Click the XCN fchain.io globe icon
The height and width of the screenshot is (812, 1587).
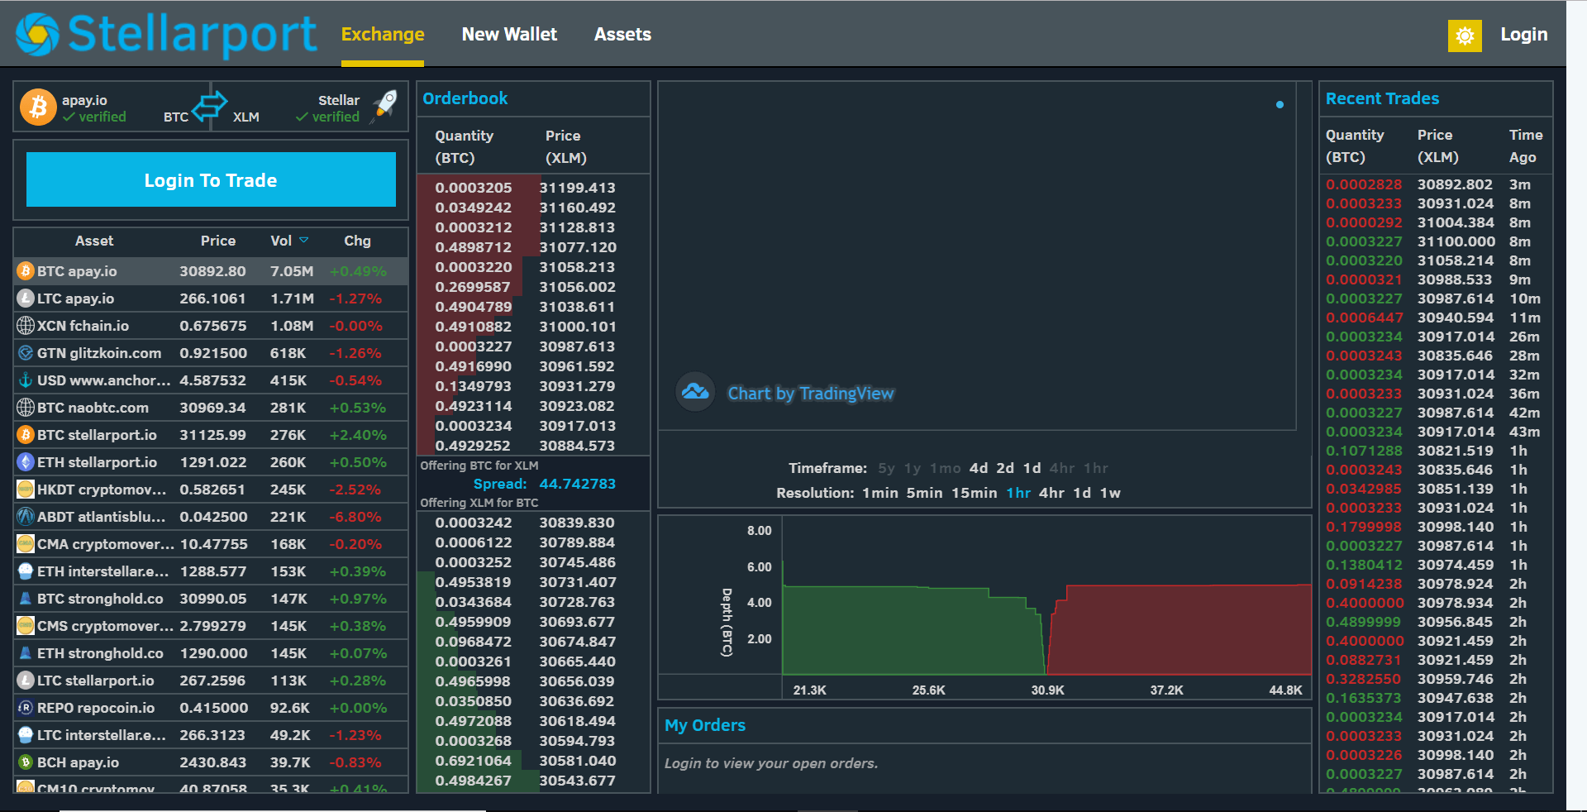tap(26, 326)
